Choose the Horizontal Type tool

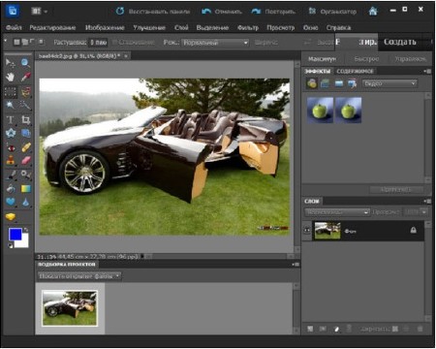[x=11, y=120]
